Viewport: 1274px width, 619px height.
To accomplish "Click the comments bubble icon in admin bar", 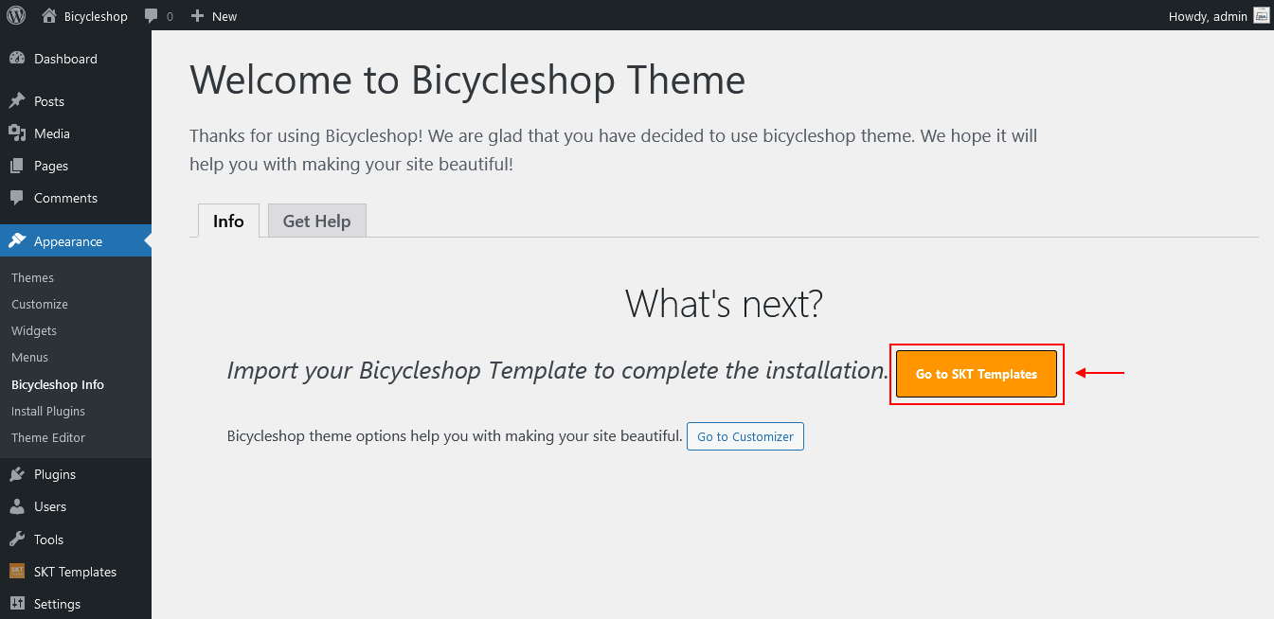I will click(x=152, y=16).
